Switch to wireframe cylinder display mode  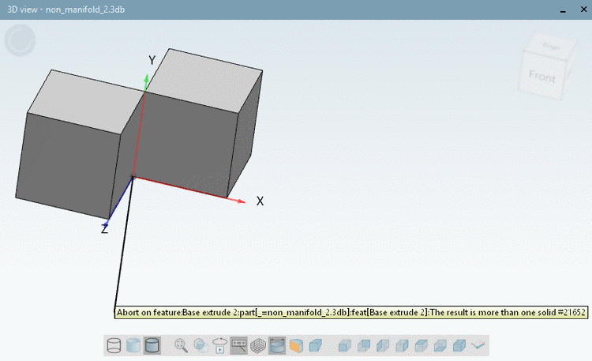pyautogui.click(x=114, y=345)
